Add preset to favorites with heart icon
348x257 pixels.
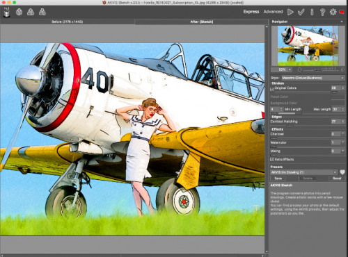[x=342, y=172]
